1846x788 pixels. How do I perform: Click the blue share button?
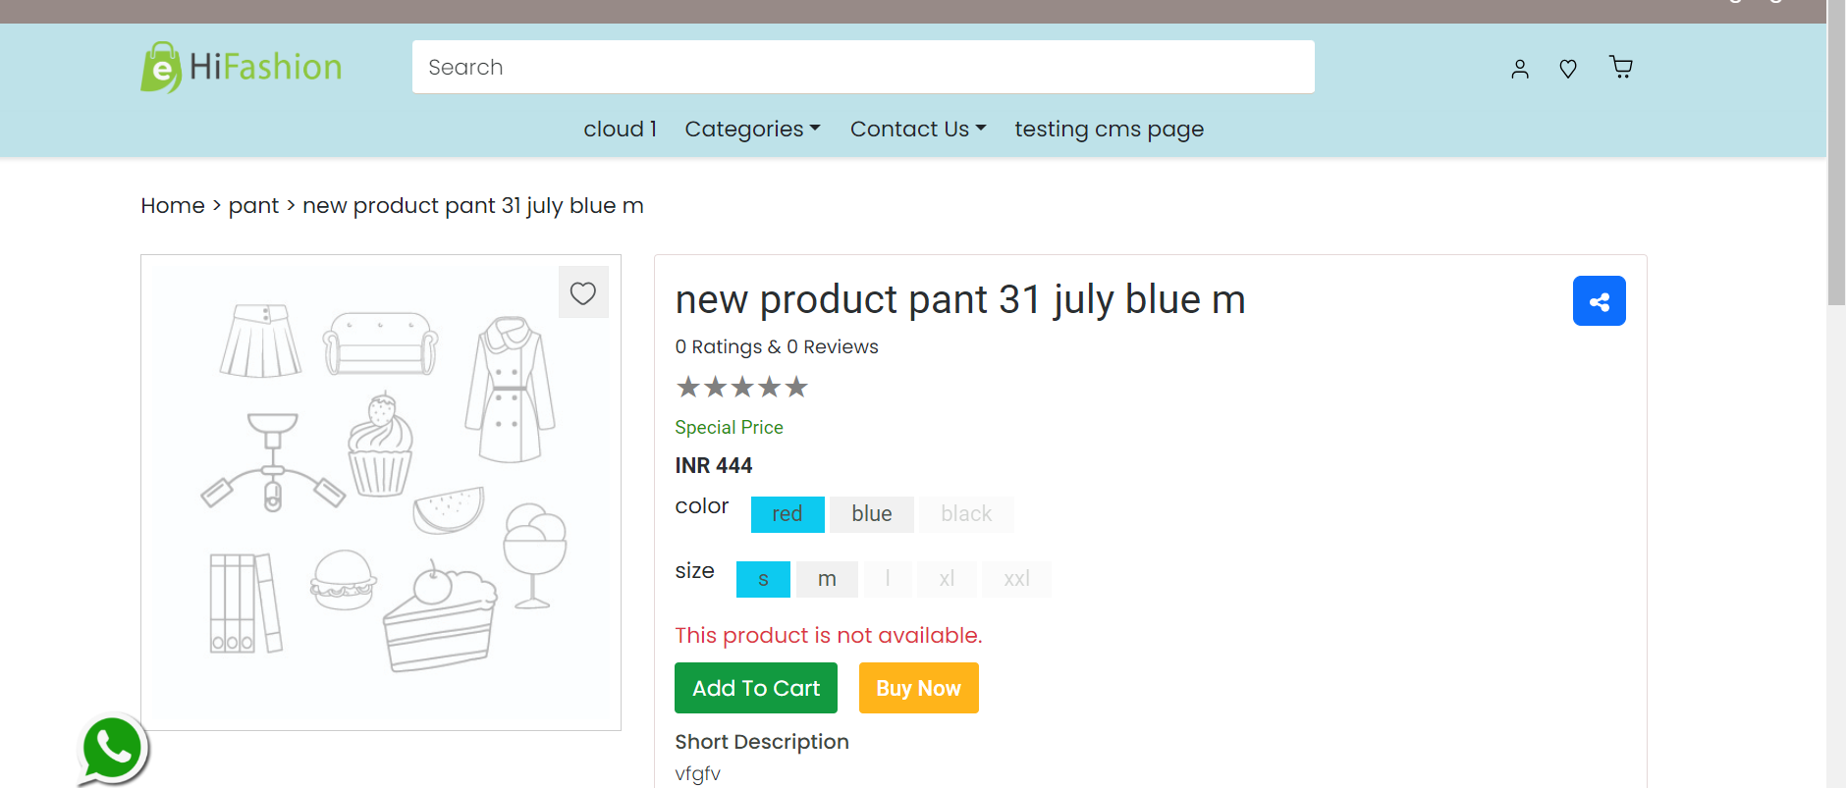pos(1599,300)
